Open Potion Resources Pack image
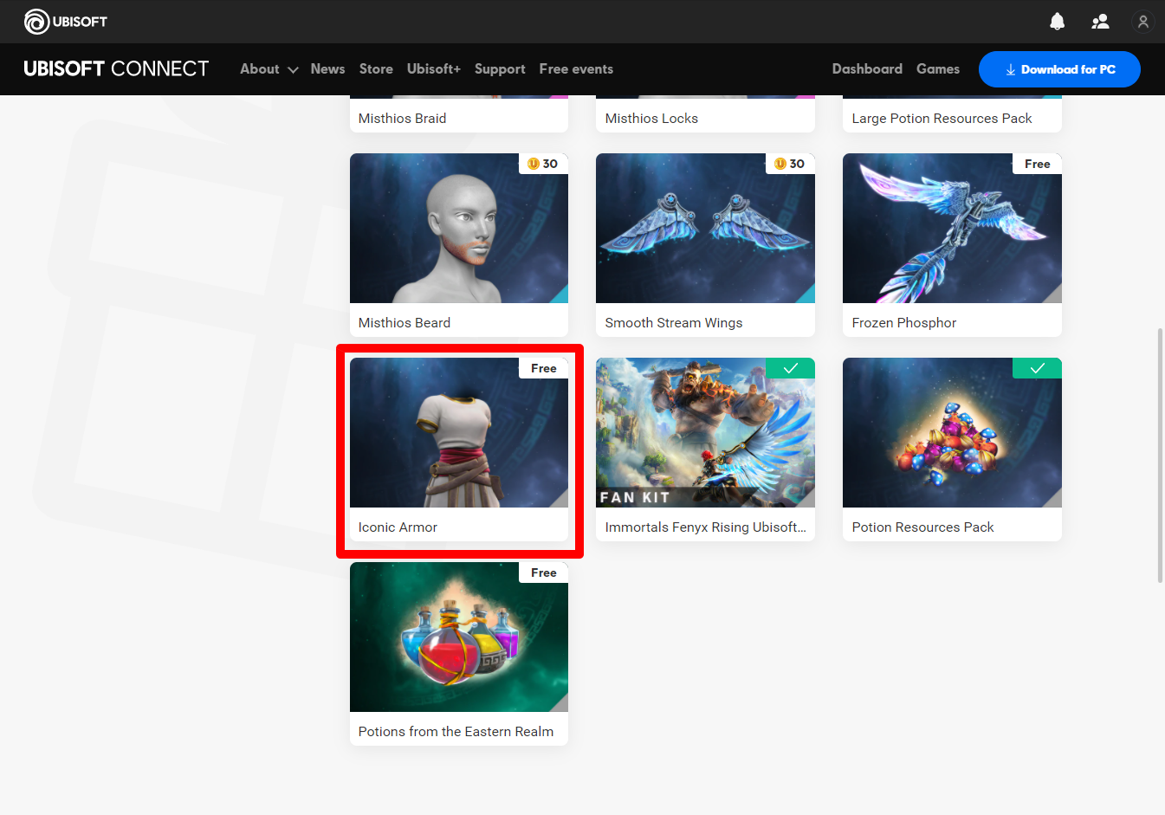 (952, 433)
